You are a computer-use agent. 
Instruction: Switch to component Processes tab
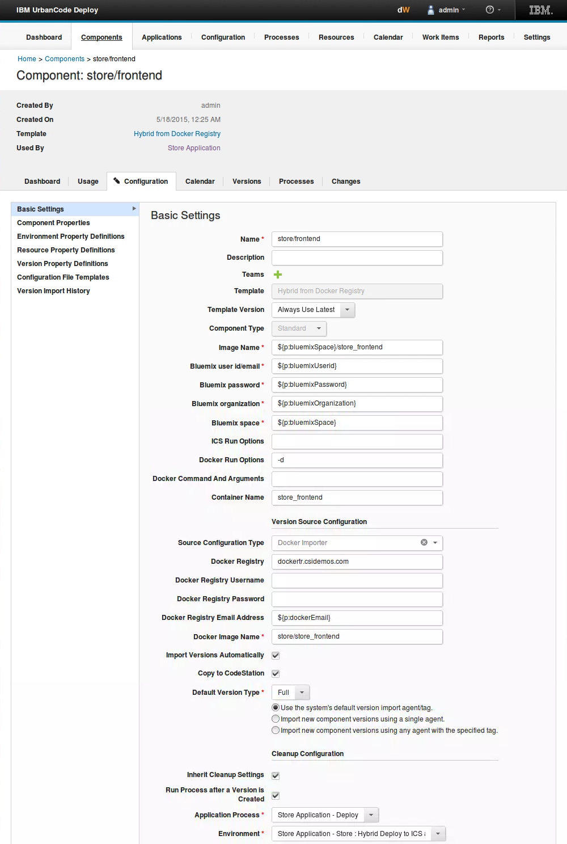[297, 182]
